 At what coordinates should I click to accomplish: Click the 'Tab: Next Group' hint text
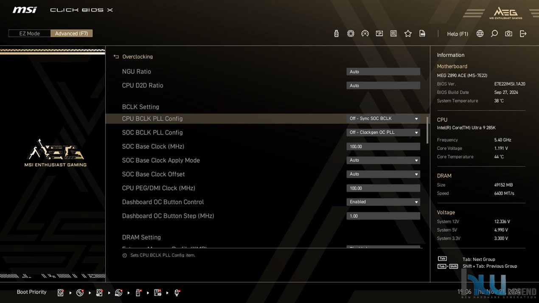pyautogui.click(x=479, y=259)
